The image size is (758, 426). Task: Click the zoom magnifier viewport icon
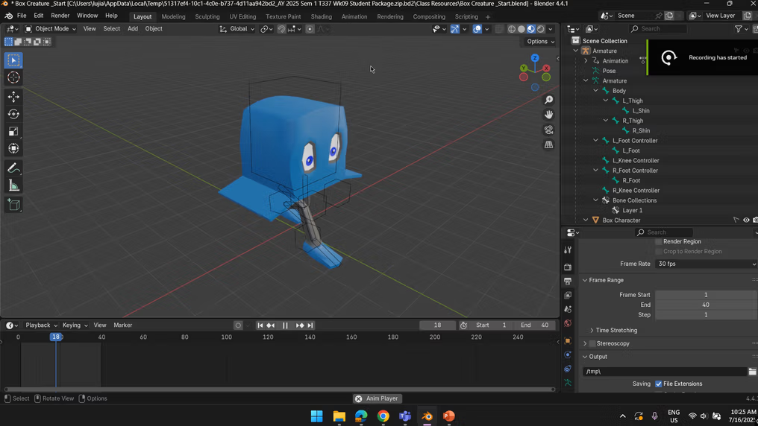point(549,100)
